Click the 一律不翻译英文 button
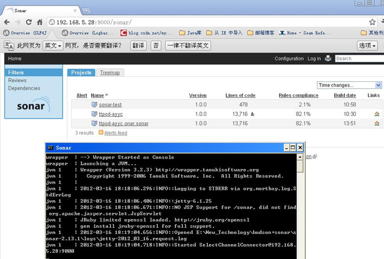384x259 pixels. [188, 46]
